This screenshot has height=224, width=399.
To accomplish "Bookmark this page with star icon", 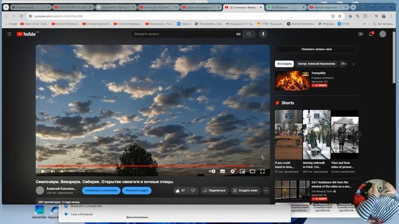I will 340,16.
